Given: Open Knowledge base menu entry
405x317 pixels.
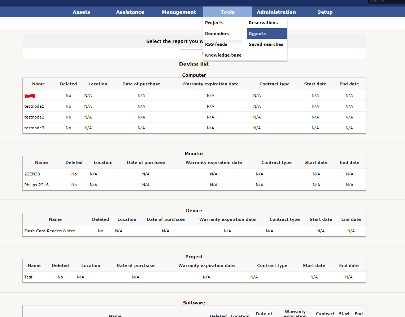Looking at the screenshot, I should click(x=223, y=55).
